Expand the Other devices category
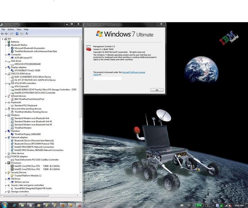Viewport: 248px width, 208px height. (x=6, y=153)
